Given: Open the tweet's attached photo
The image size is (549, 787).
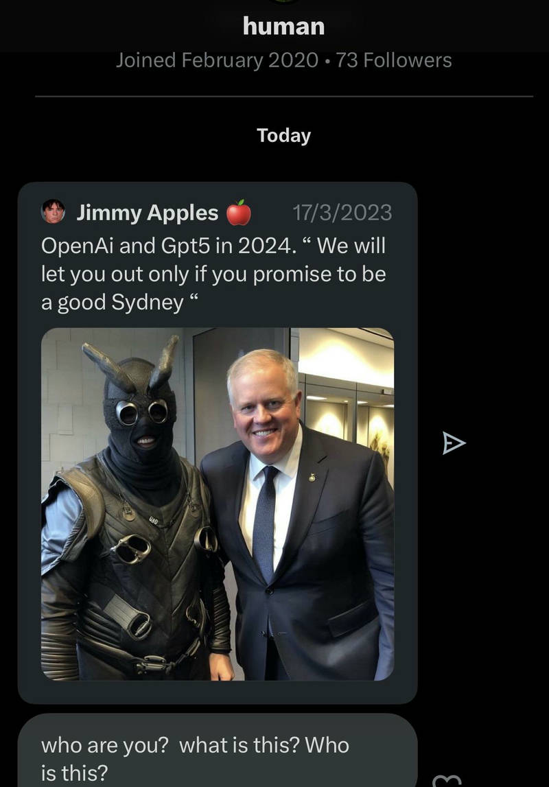Looking at the screenshot, I should click(218, 504).
